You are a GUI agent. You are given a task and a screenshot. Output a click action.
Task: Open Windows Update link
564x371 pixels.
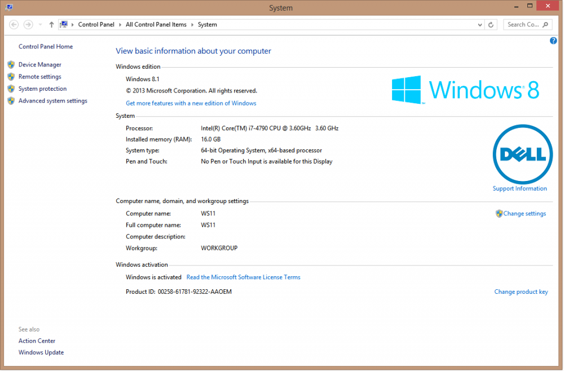tap(41, 352)
